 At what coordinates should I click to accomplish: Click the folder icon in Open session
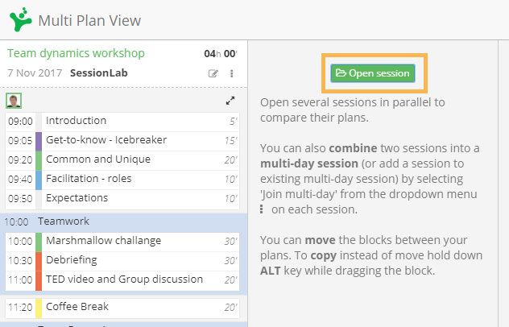pyautogui.click(x=341, y=72)
